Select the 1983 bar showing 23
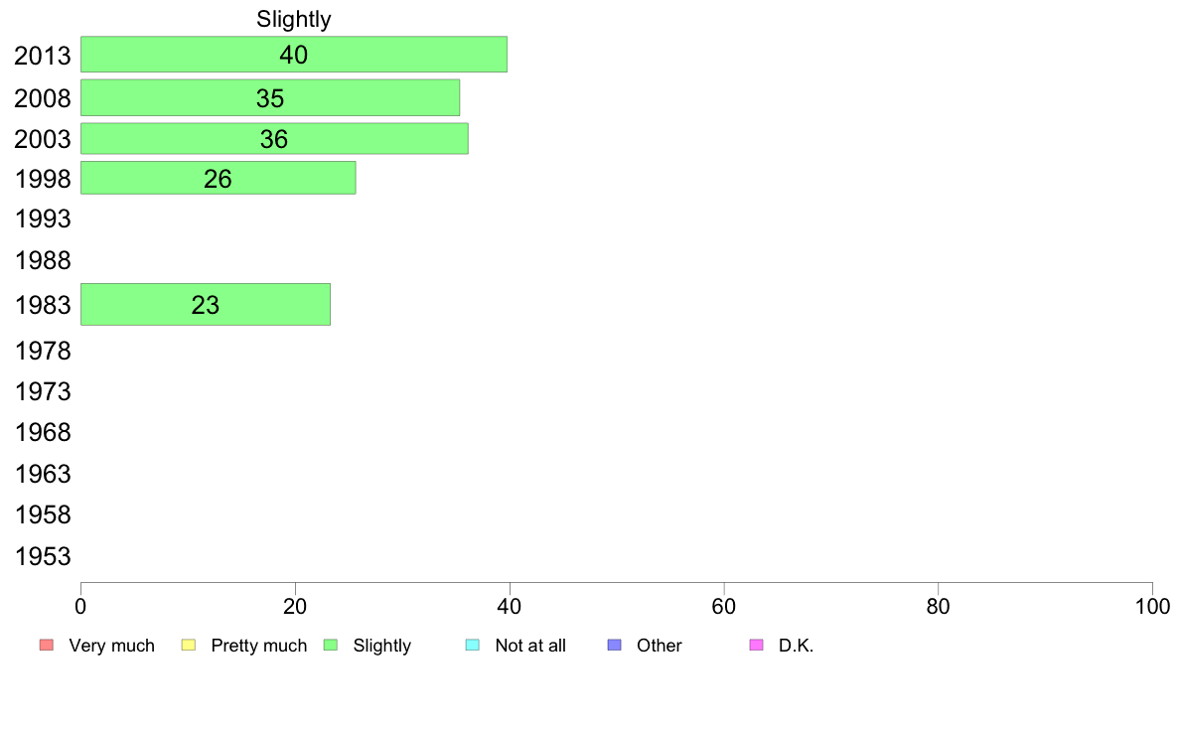Image resolution: width=1180 pixels, height=731 pixels. tap(206, 305)
